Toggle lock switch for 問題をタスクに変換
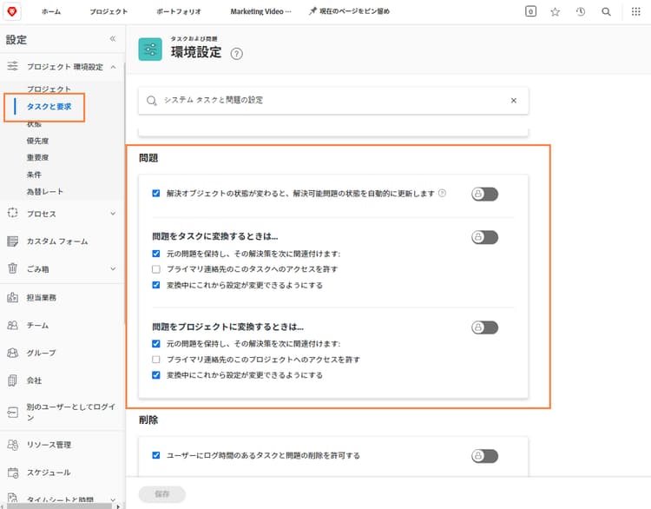651x509 pixels. (484, 237)
